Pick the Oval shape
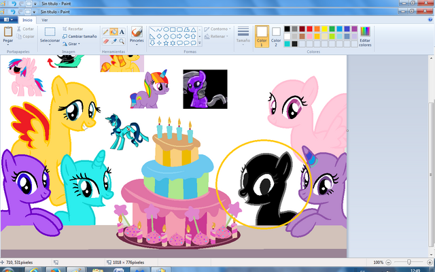Screen dimensions: 435x272 click(x=166, y=29)
